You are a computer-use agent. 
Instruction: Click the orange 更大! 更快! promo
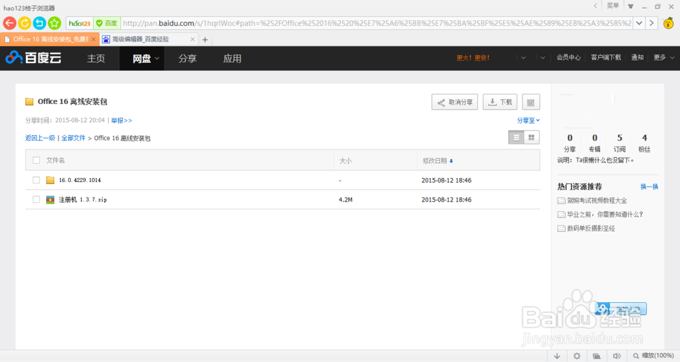point(473,58)
